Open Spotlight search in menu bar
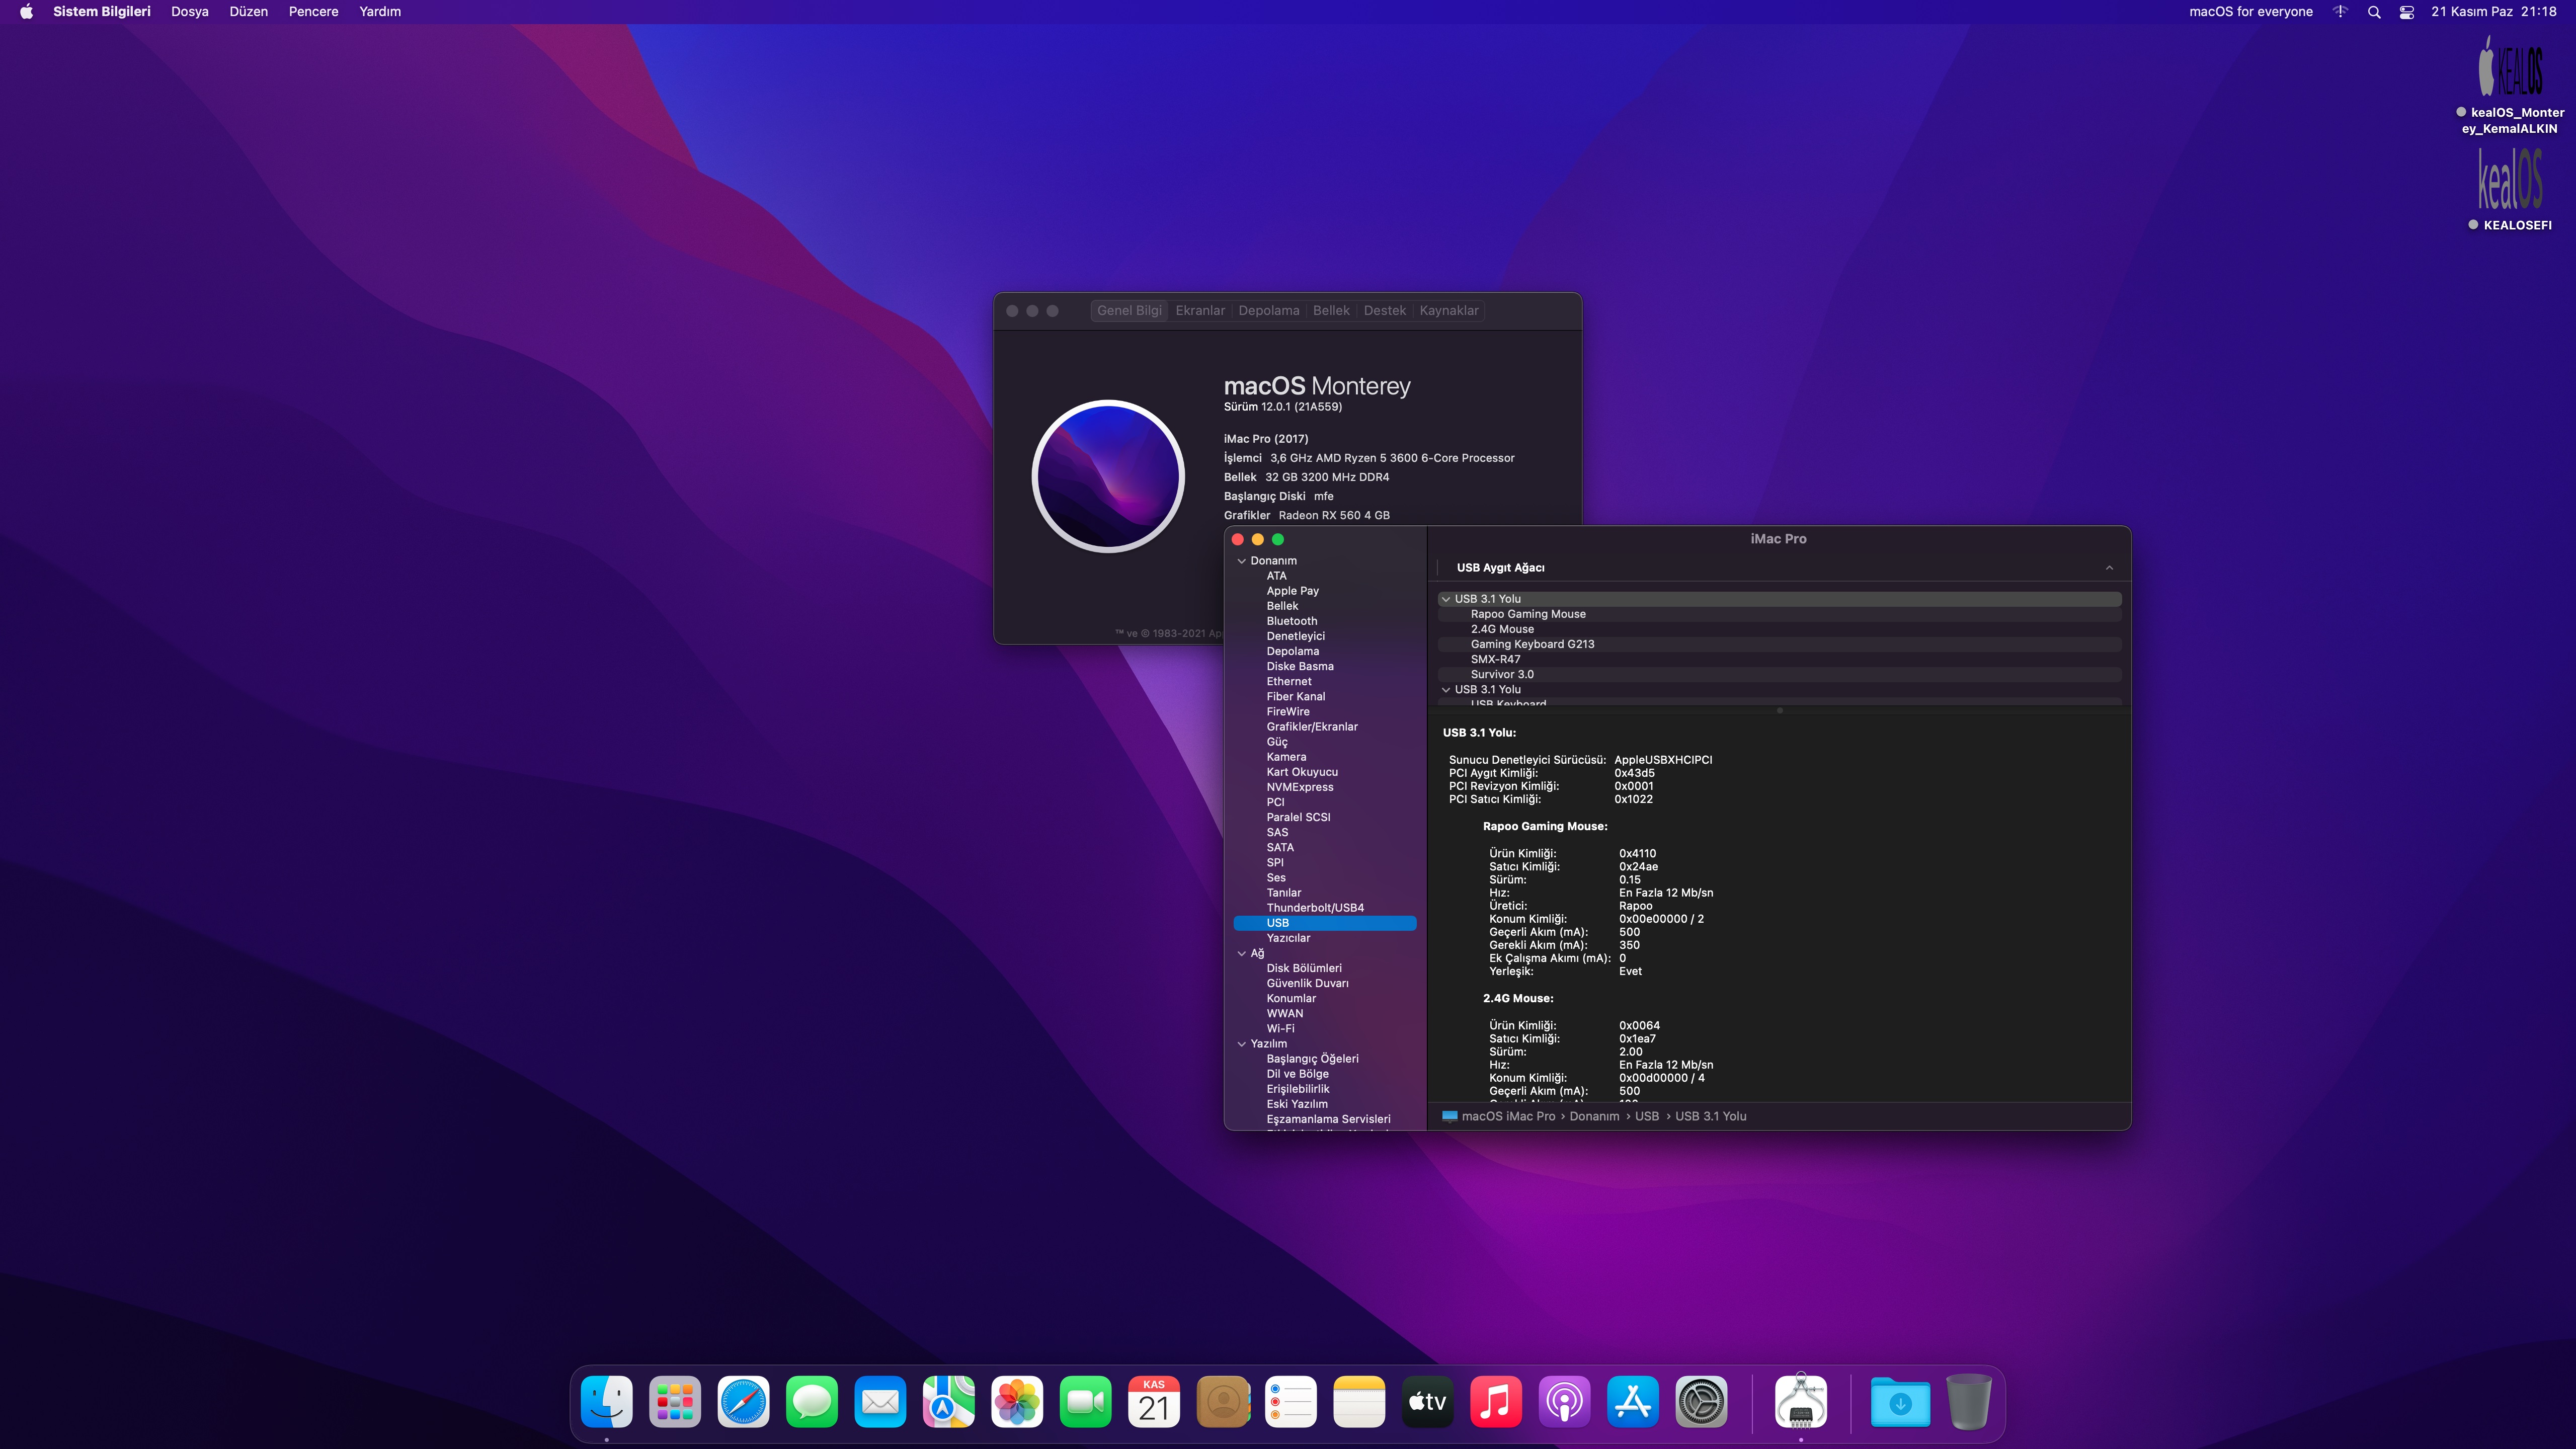This screenshot has height=1449, width=2576. click(2374, 12)
